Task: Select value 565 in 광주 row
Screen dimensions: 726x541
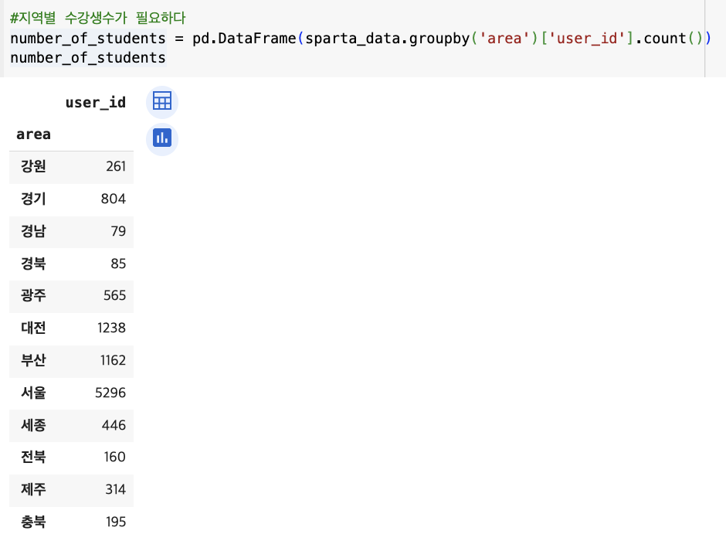Action: click(115, 295)
